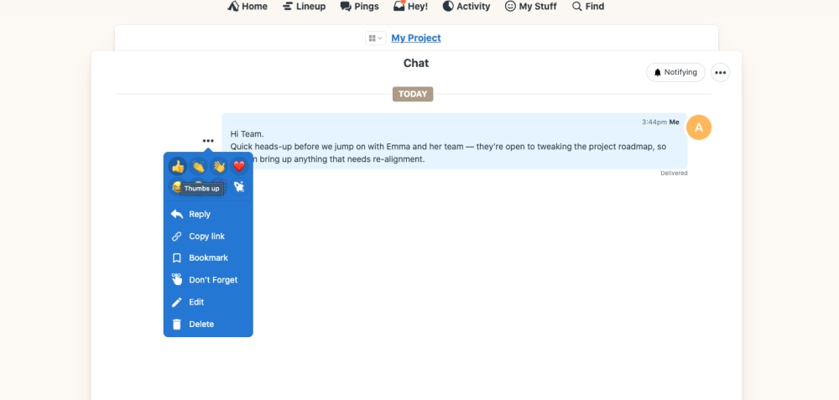The image size is (839, 400).
Task: Click the TODAY date label
Action: [413, 94]
